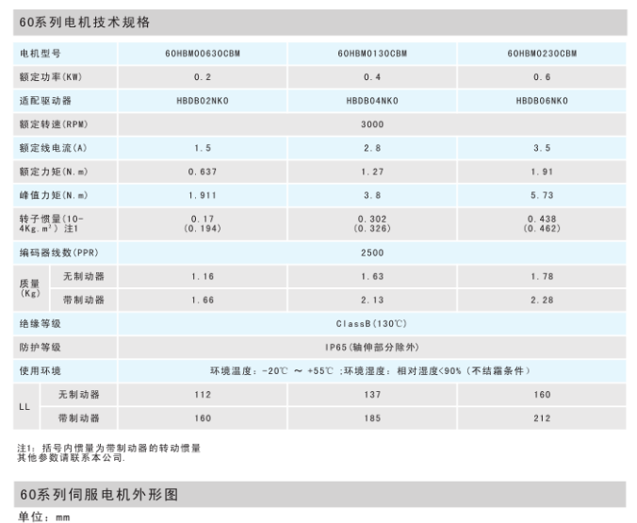
Task: Select the 额定线电流(A) label
Action: coord(53,148)
